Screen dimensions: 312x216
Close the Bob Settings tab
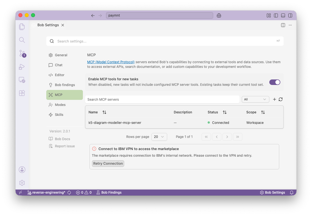coord(63,25)
